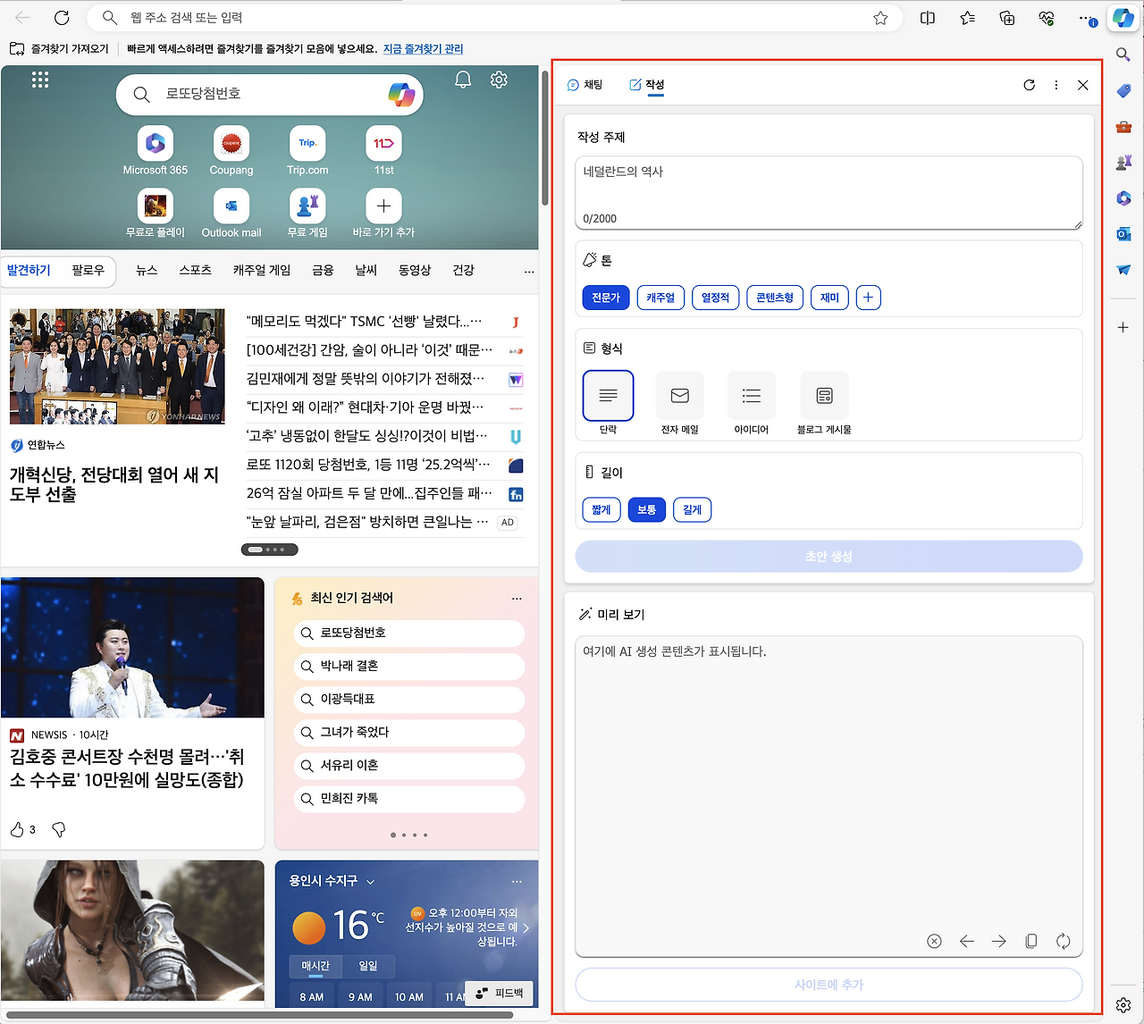
Task: Set length to 길게
Action: point(692,510)
